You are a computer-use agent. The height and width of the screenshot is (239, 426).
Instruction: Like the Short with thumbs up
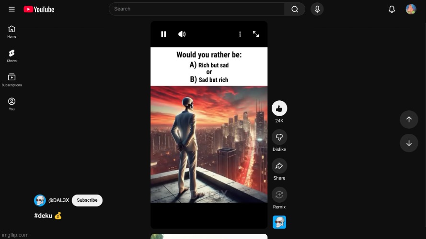pos(279,109)
